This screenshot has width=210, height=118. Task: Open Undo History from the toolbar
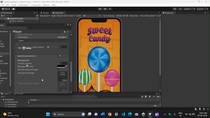pyautogui.click(x=175, y=9)
